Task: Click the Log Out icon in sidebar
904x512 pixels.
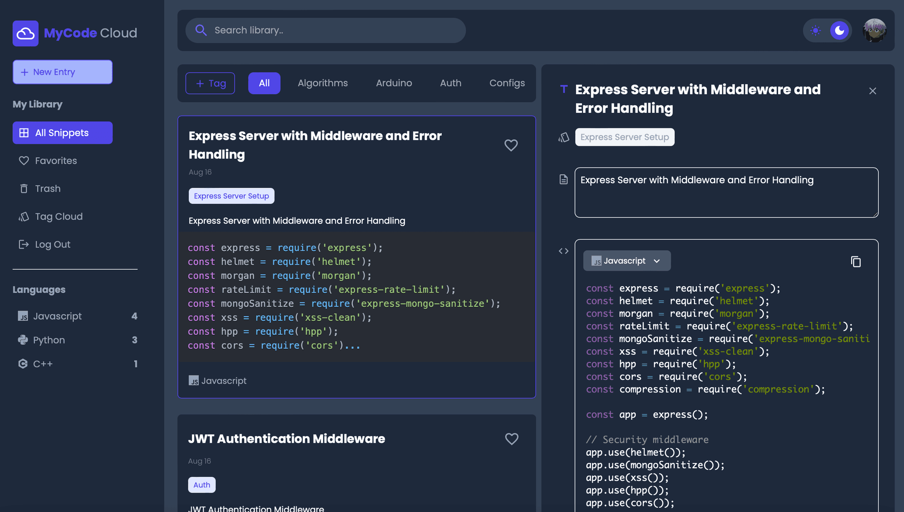Action: (x=23, y=244)
